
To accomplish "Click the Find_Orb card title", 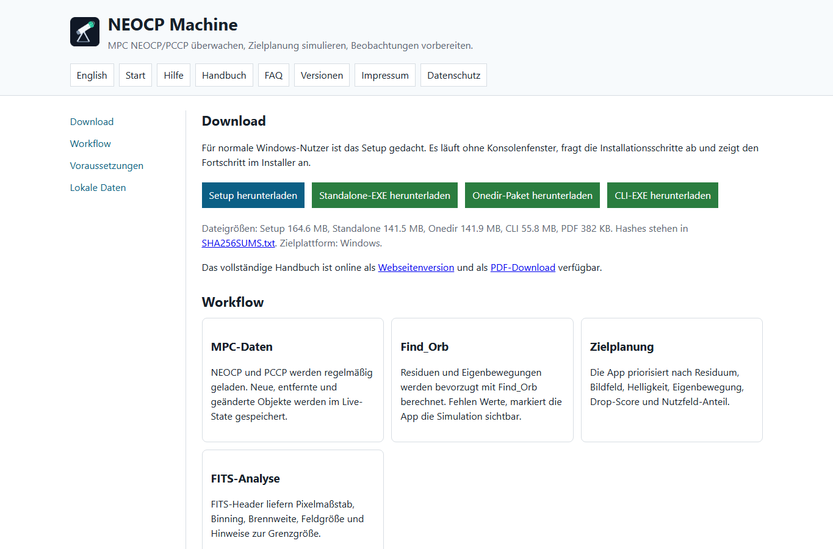I will pos(425,346).
